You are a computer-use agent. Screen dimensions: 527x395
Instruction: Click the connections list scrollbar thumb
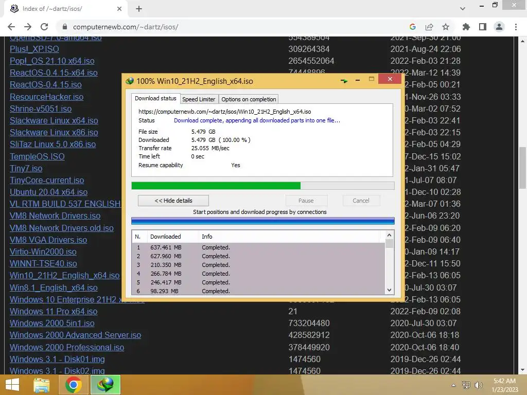(x=389, y=243)
